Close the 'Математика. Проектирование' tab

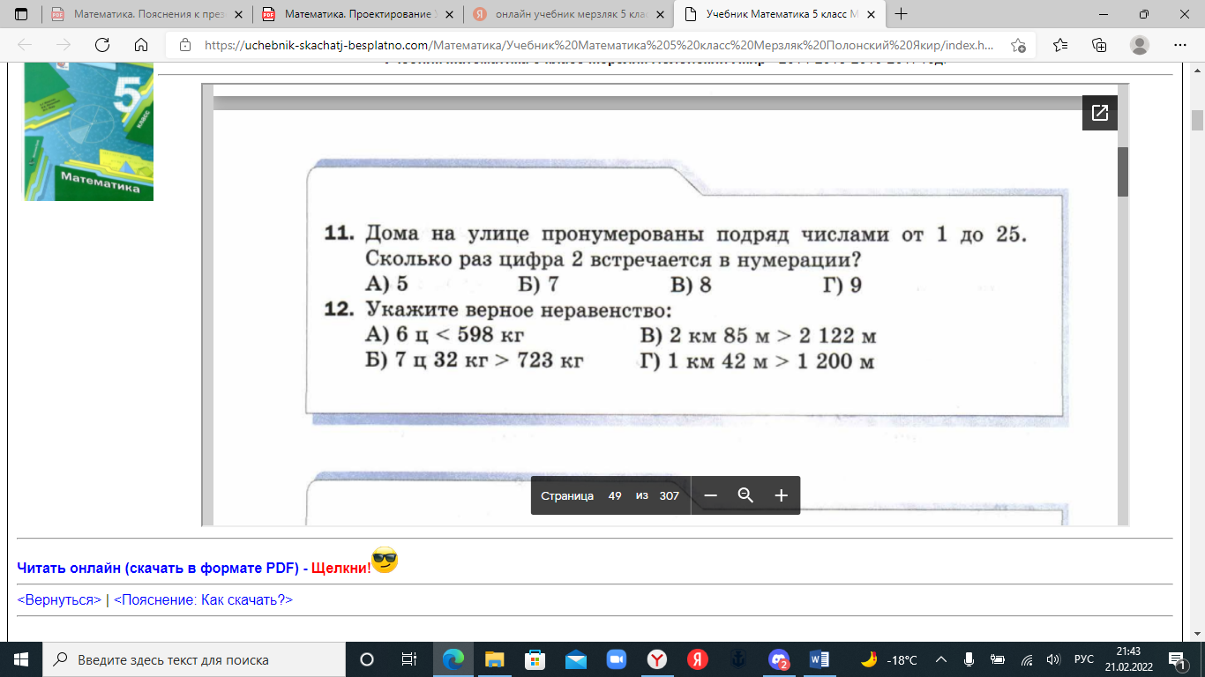pyautogui.click(x=447, y=15)
